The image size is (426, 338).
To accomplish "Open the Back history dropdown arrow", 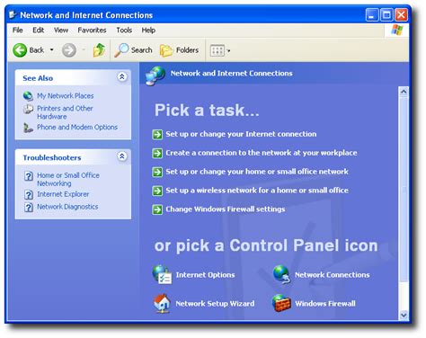I will coord(52,49).
